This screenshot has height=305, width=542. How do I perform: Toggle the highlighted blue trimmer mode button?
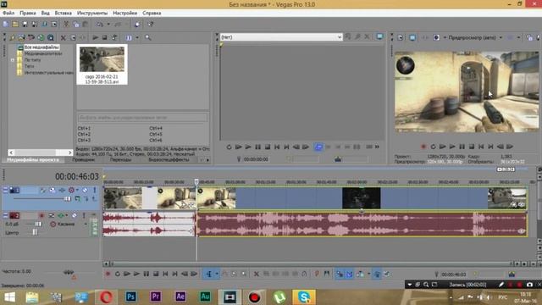(x=318, y=147)
